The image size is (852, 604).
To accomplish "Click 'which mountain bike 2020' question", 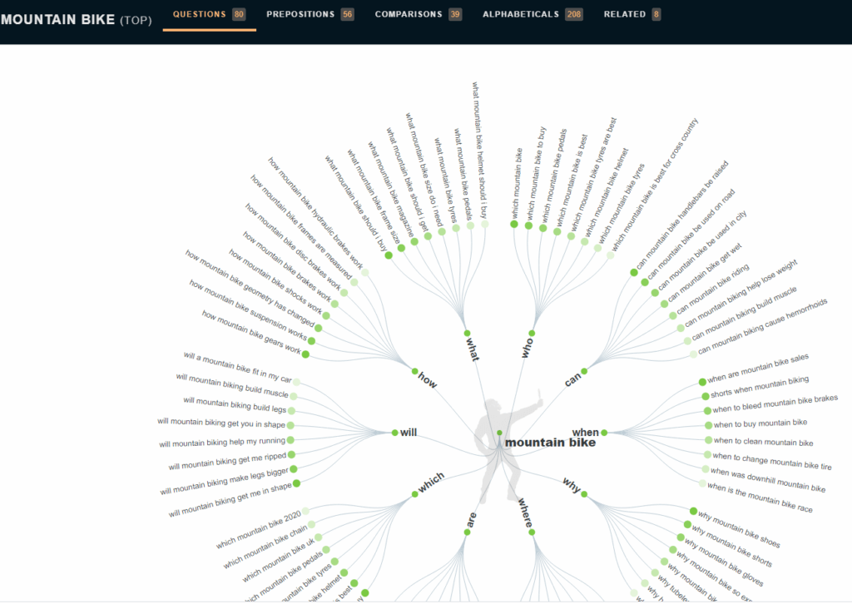I will coord(259,529).
